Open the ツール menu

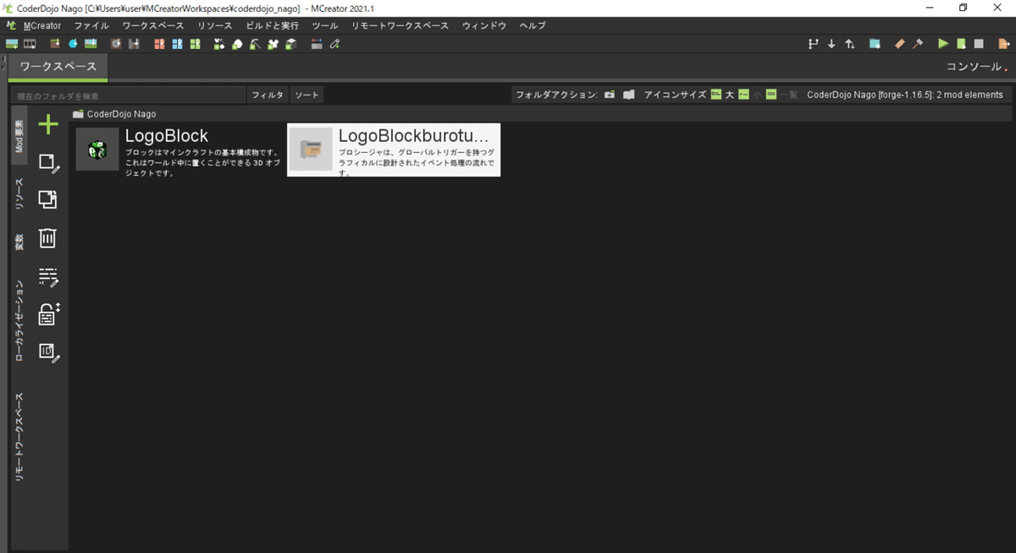click(324, 25)
